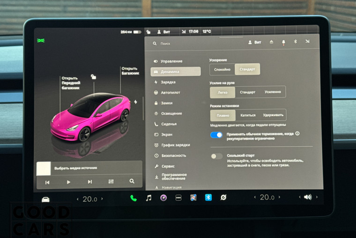Screen dimensions: 356x238
Task: Increase the right temperature with arrow
Action: [279, 197]
